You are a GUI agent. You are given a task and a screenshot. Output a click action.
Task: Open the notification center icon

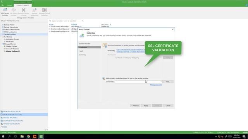click(244, 136)
